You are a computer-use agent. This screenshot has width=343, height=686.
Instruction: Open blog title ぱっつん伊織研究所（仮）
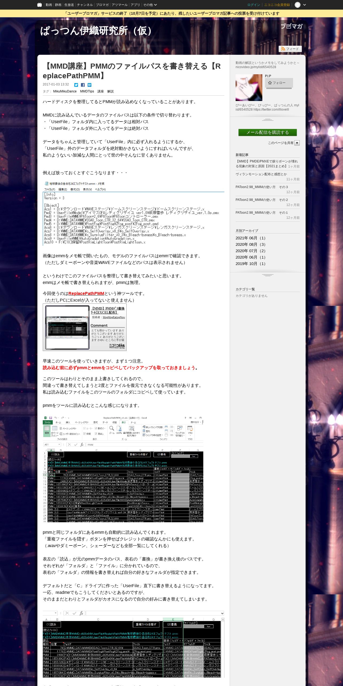click(x=98, y=31)
